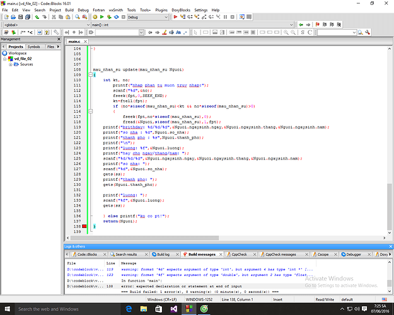Start debugging with the red Debug arrow
Image resolution: width=394 pixels, height=315 pixels.
coord(175,18)
